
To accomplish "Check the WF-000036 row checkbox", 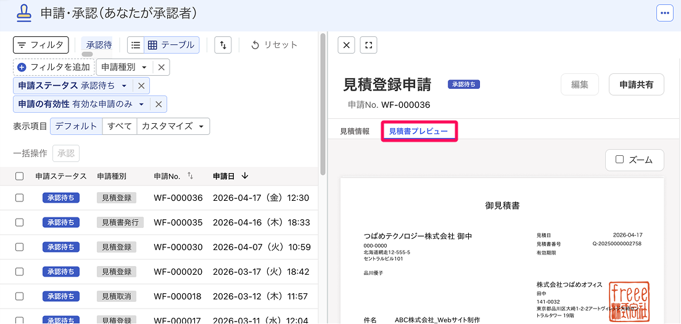I will [x=19, y=198].
